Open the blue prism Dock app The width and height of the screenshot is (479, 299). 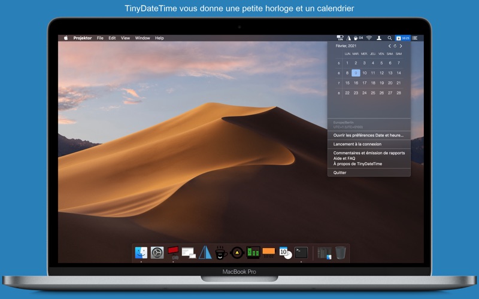205,252
